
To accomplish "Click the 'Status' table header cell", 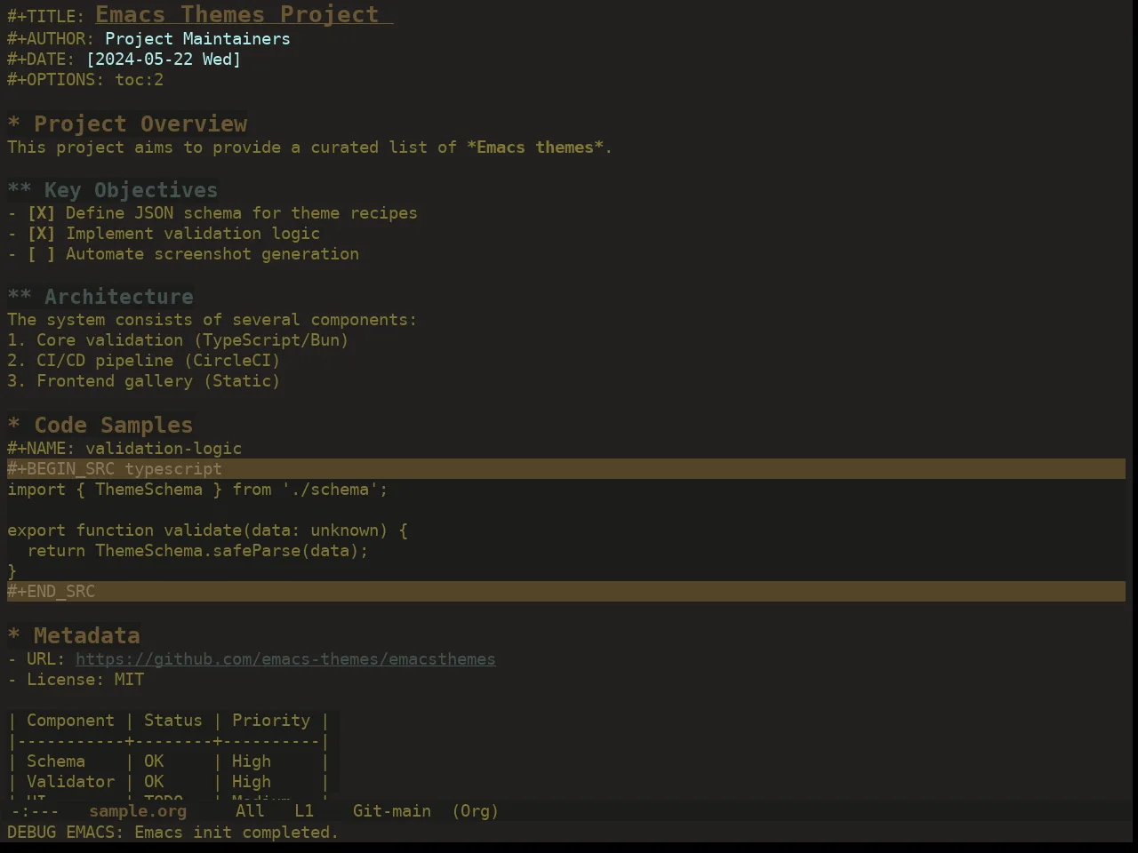I will click(x=173, y=721).
